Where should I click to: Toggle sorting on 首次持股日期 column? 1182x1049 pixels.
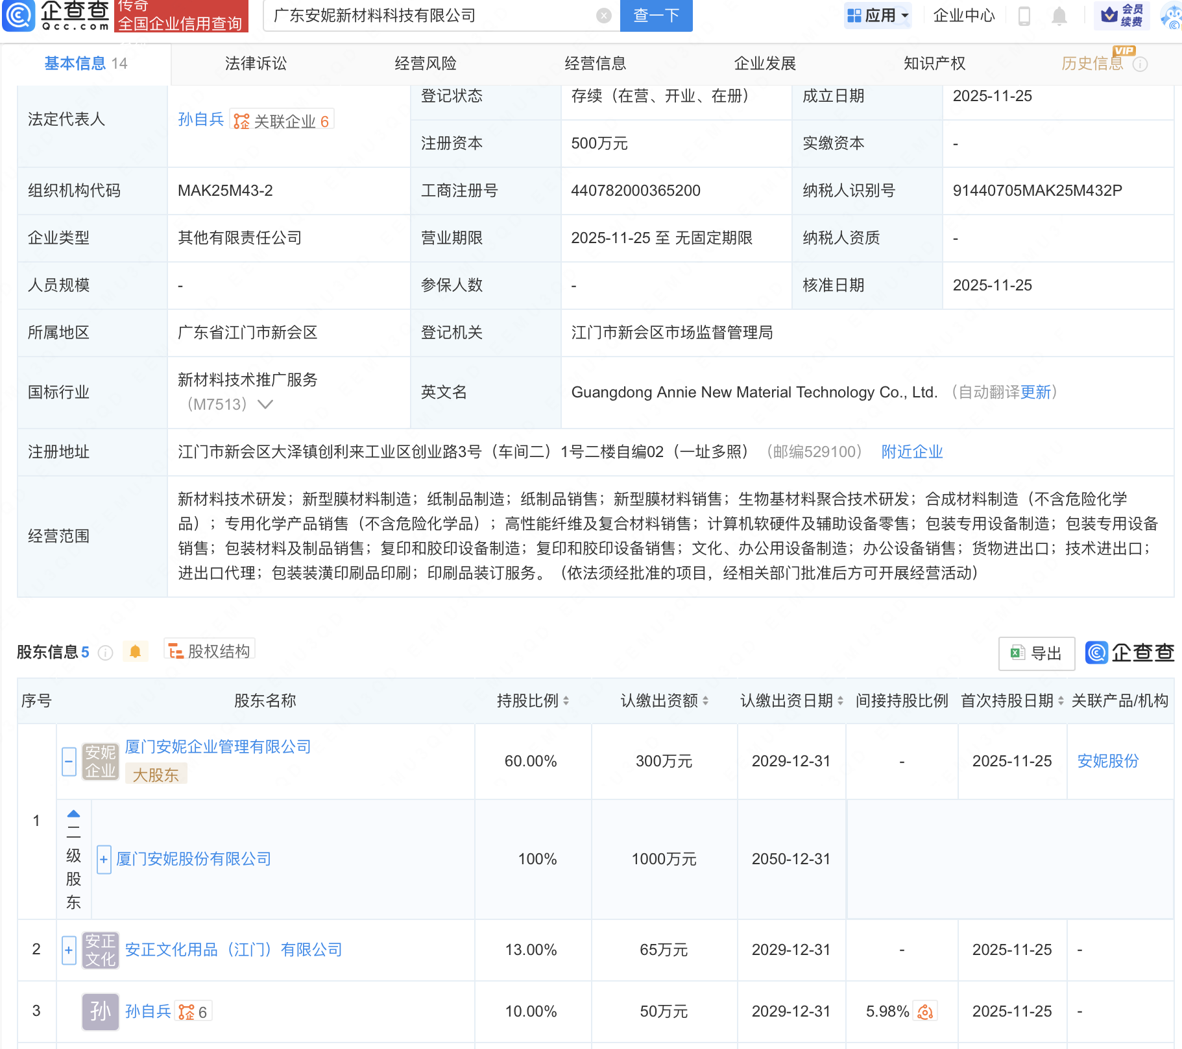pyautogui.click(x=1060, y=701)
